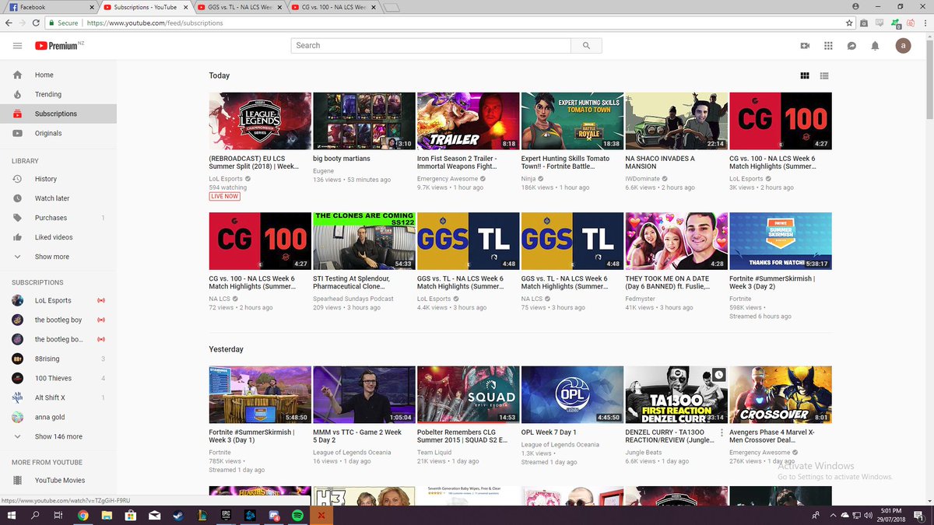Open Chrome profile icon in title bar
This screenshot has width=934, height=525.
(855, 6)
